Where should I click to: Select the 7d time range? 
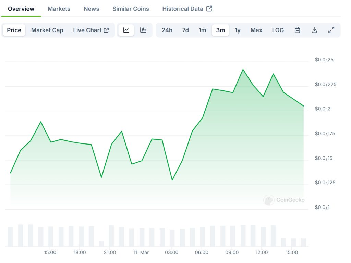[185, 30]
